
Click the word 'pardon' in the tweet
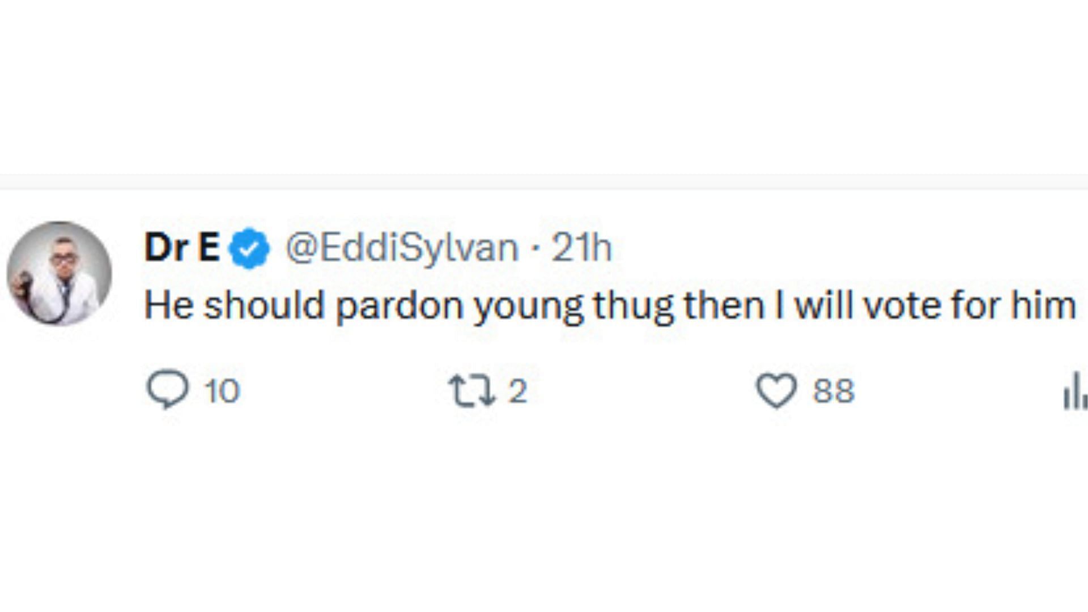tap(400, 307)
